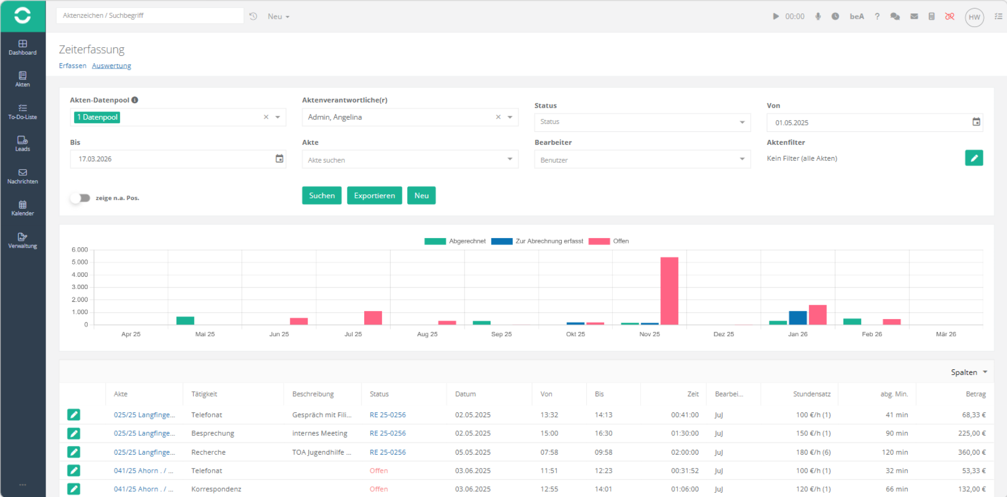This screenshot has height=497, width=1007.
Task: Click the Exportieren button
Action: pyautogui.click(x=374, y=196)
